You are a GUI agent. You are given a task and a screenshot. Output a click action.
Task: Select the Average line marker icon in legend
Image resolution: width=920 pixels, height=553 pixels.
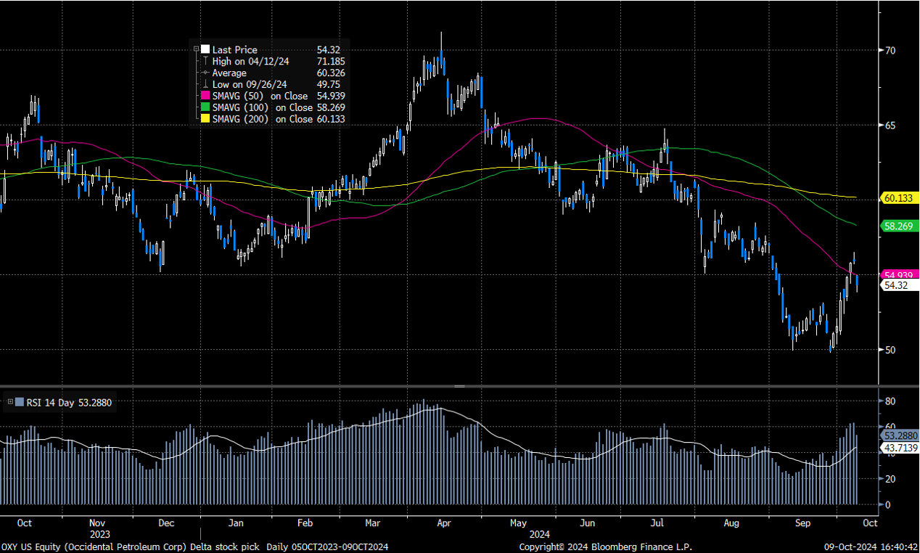(205, 73)
